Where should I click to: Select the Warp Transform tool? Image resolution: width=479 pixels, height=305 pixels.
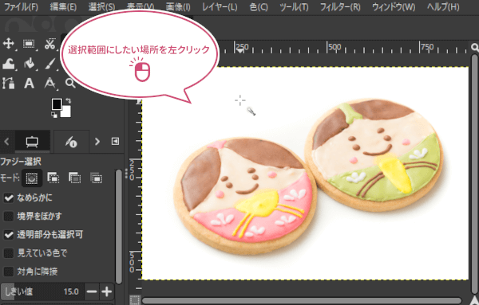[8, 64]
